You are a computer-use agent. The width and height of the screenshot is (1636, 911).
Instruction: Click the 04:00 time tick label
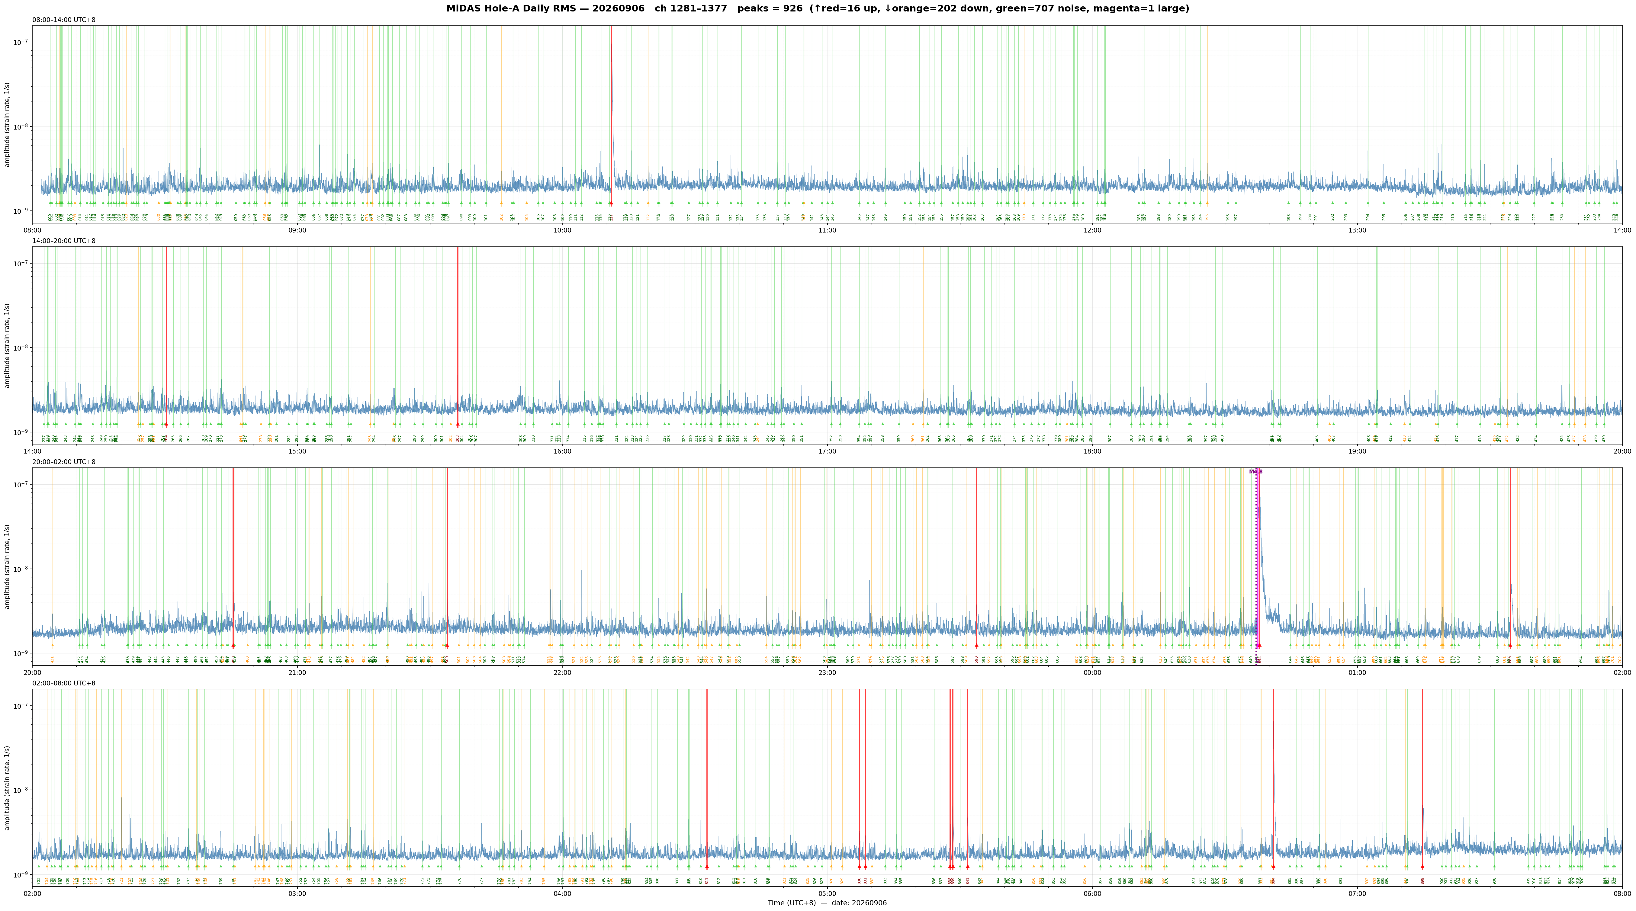[562, 894]
